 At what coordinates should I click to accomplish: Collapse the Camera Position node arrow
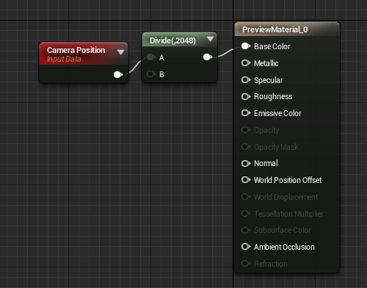[x=120, y=52]
